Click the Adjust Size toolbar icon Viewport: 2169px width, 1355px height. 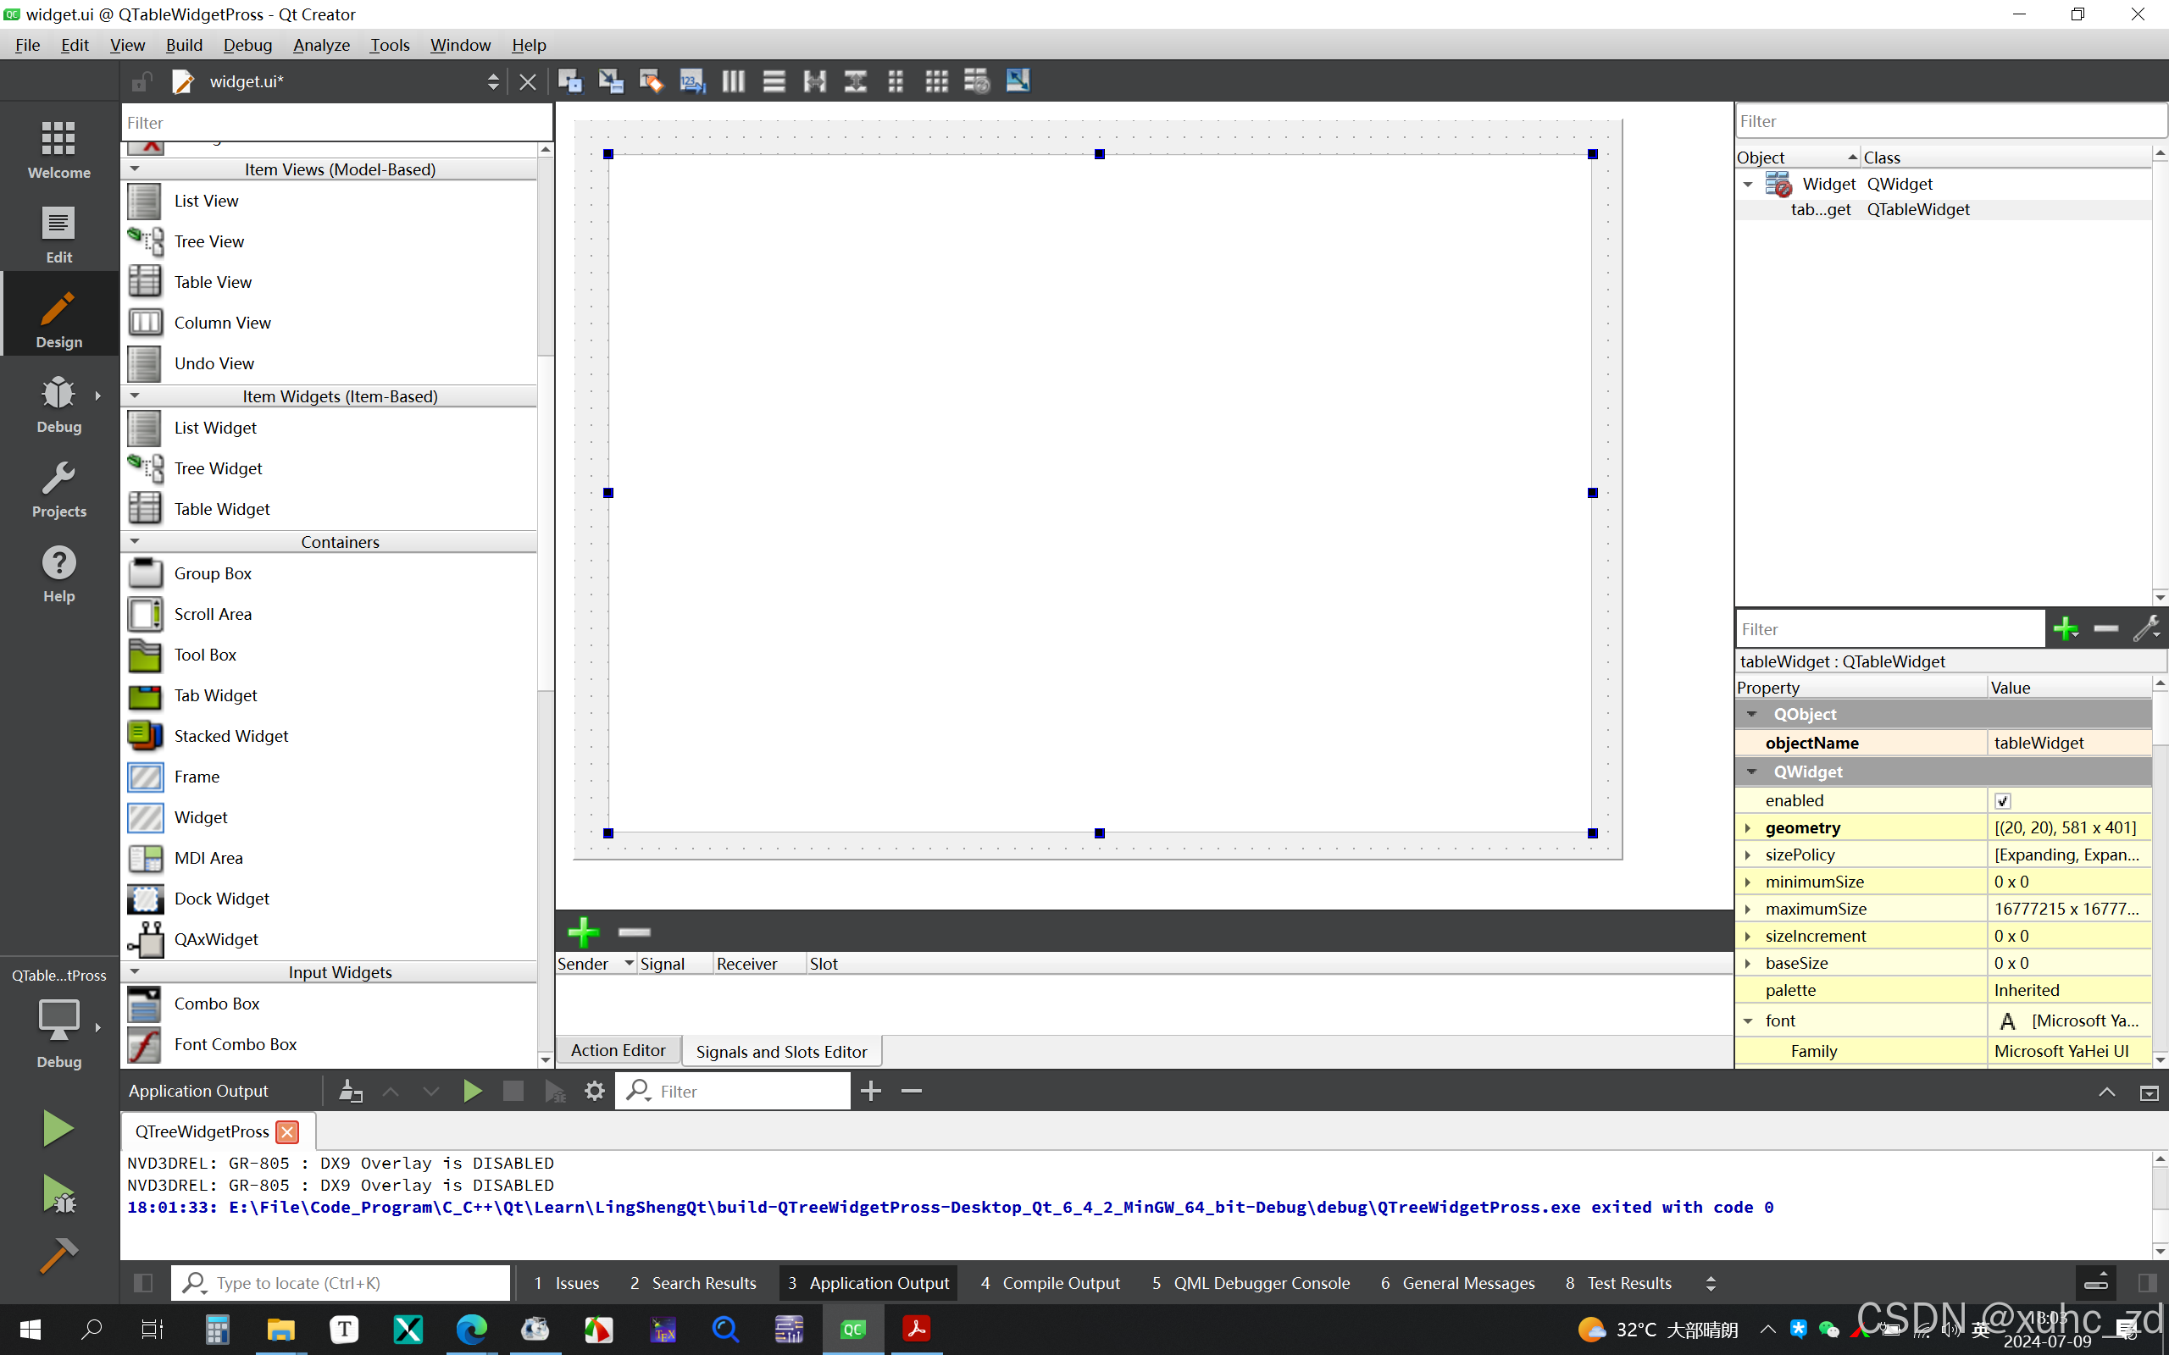point(1018,81)
